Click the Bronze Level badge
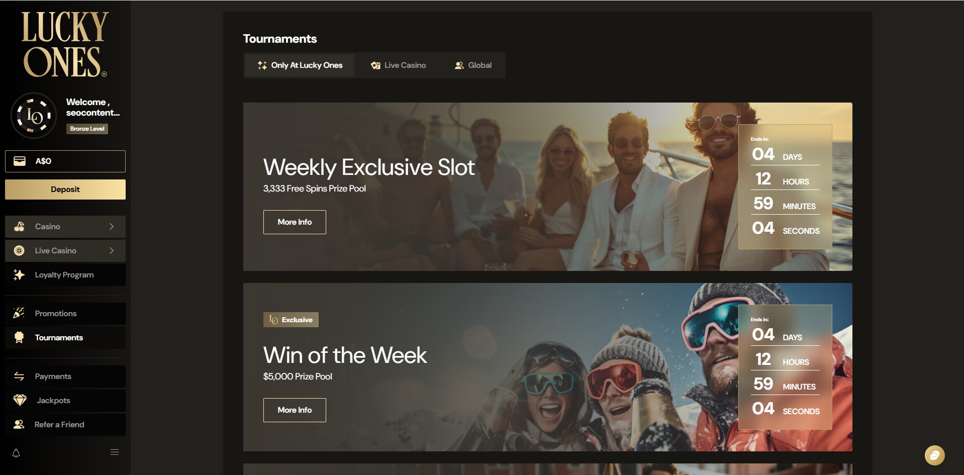 [x=87, y=129]
